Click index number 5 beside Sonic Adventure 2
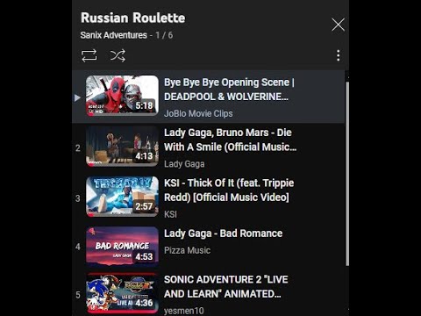Image resolution: width=421 pixels, height=316 pixels. [78, 295]
